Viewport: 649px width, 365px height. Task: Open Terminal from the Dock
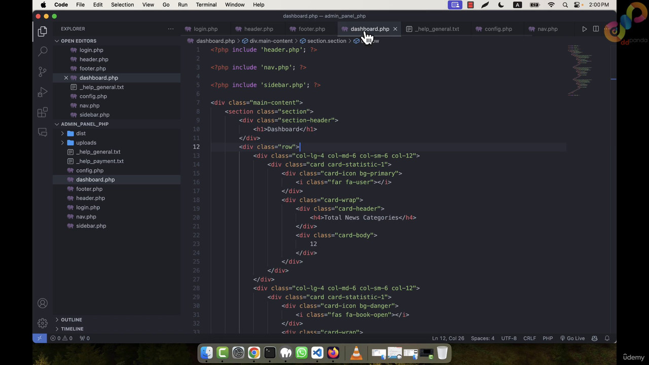click(x=270, y=353)
